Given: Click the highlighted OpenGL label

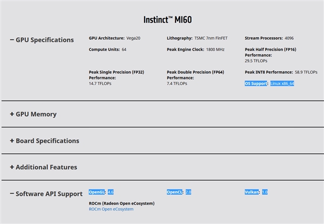Looking at the screenshot, I should tap(97, 192).
